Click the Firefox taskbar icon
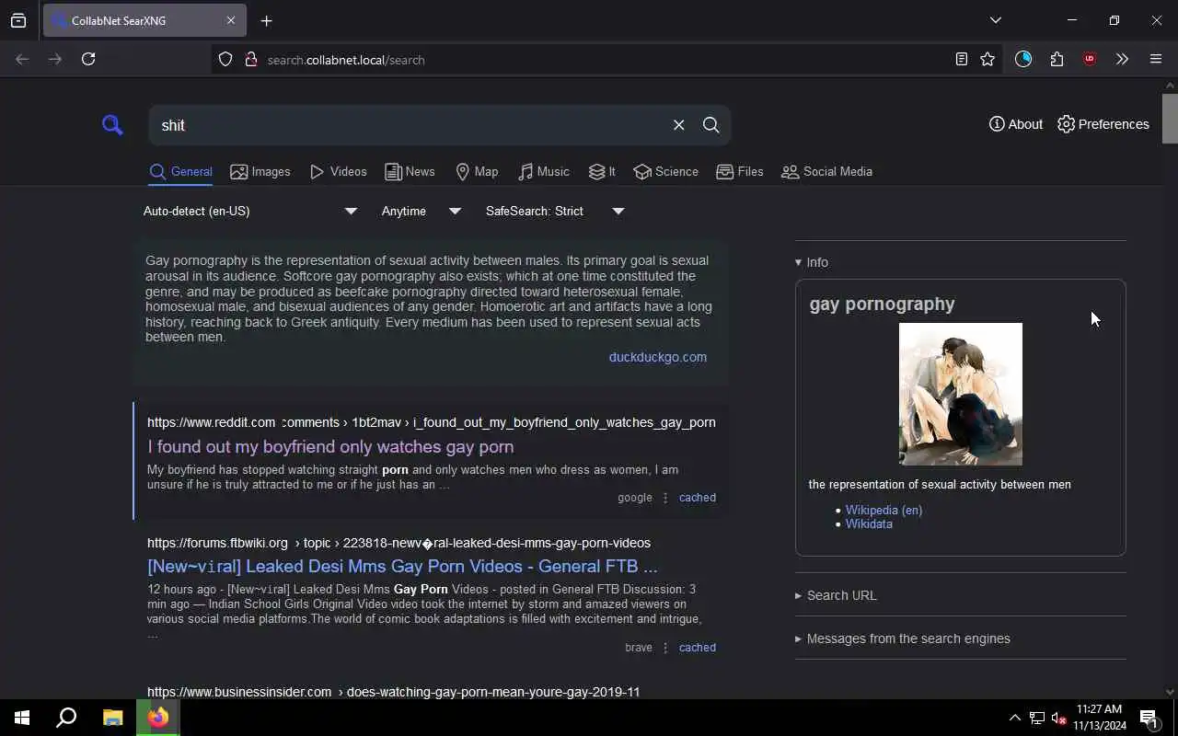 [158, 718]
